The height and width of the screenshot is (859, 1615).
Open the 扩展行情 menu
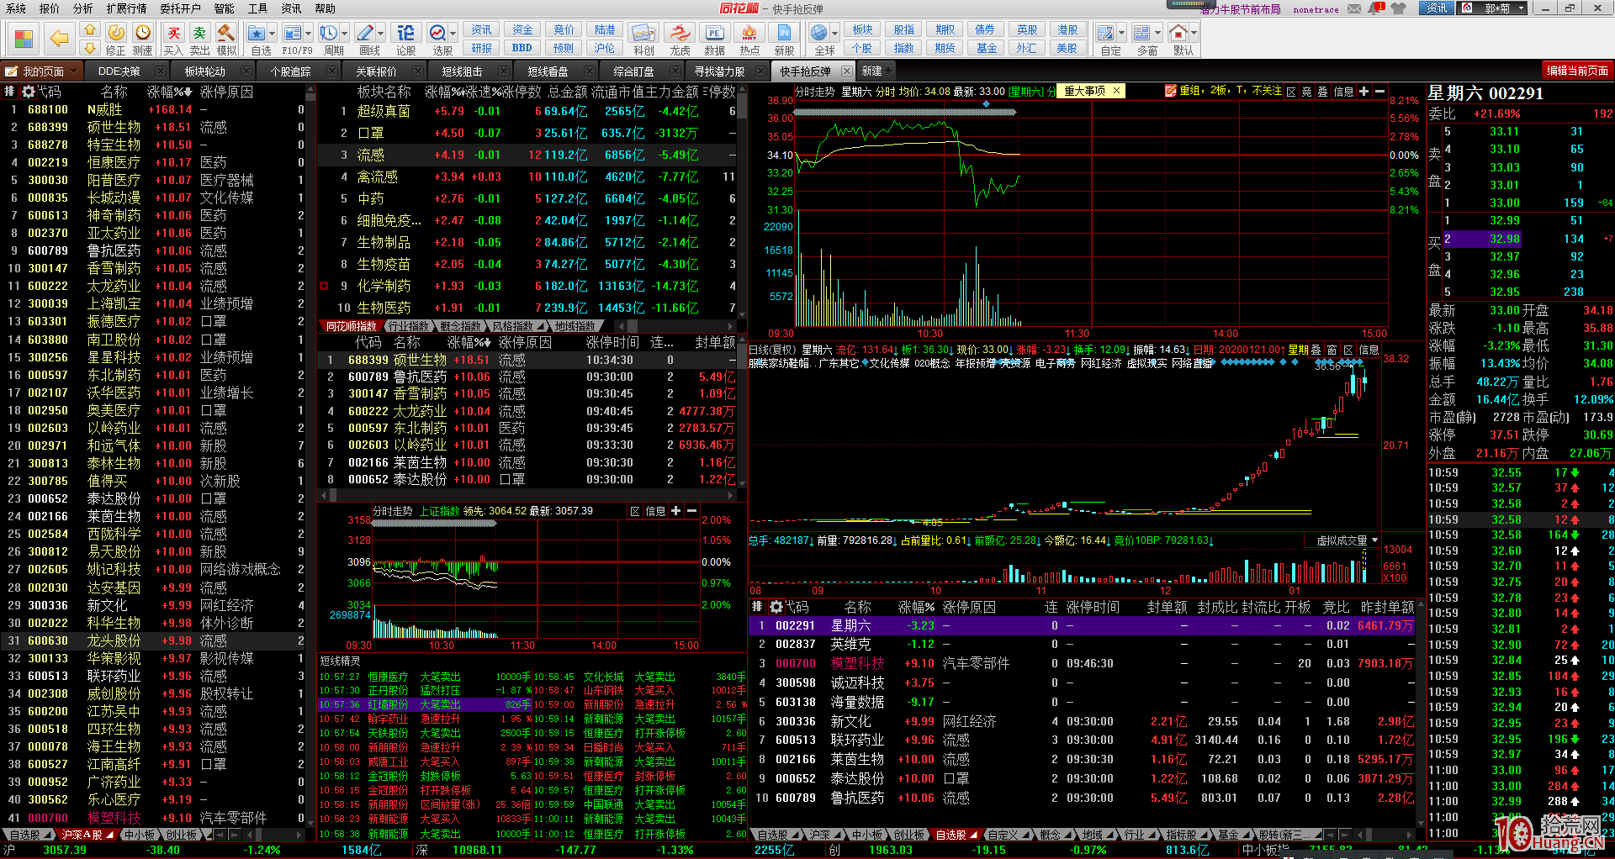126,8
